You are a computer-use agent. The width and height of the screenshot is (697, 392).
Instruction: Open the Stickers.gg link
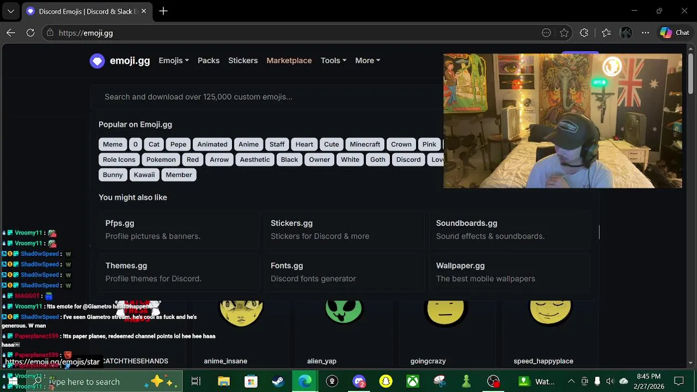[x=344, y=229]
